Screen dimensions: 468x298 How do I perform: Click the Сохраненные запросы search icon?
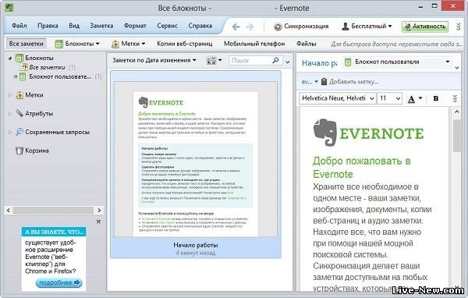19,132
